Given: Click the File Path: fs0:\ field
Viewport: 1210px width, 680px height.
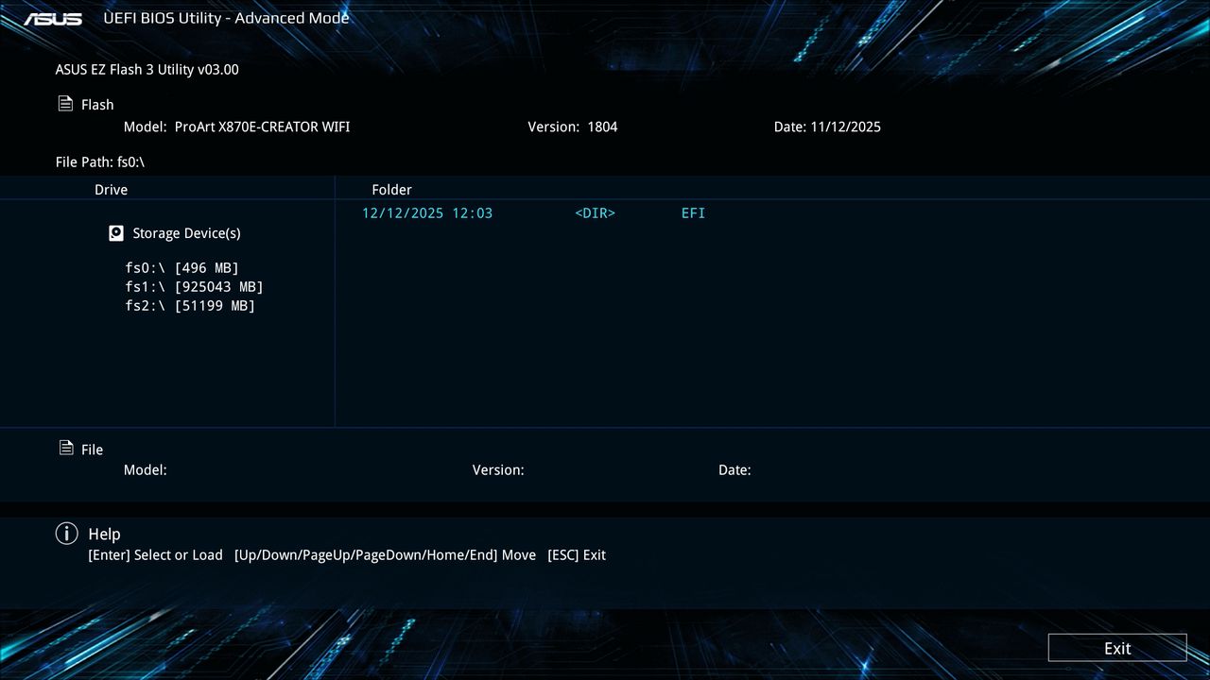Looking at the screenshot, I should (99, 161).
